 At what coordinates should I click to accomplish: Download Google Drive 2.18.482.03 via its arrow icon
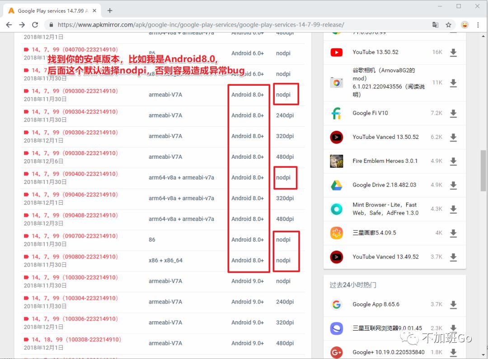(x=454, y=185)
